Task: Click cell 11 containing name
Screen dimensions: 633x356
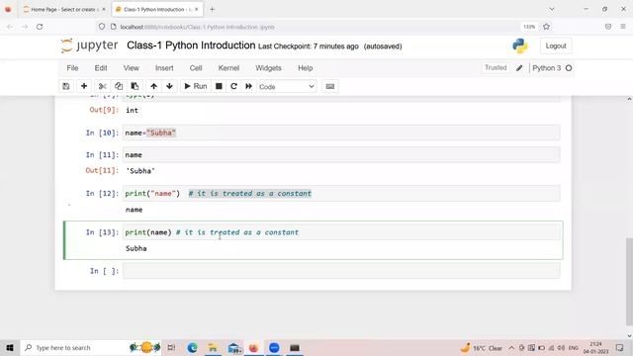Action: pos(341,155)
